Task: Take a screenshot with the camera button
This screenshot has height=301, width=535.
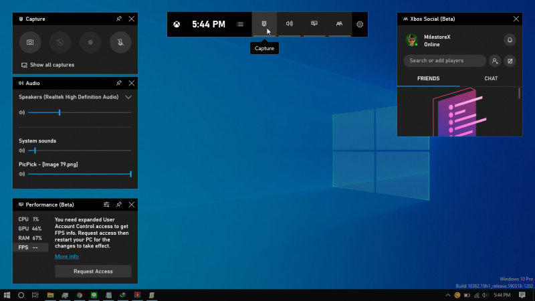Action: 30,42
